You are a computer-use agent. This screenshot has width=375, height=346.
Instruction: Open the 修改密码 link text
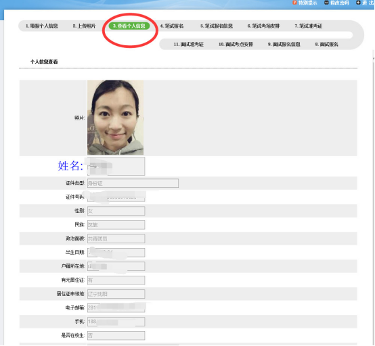(340, 3)
